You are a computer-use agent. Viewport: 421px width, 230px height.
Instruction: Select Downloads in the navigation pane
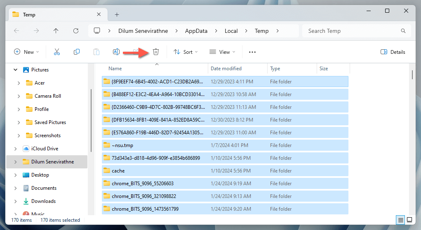point(43,201)
